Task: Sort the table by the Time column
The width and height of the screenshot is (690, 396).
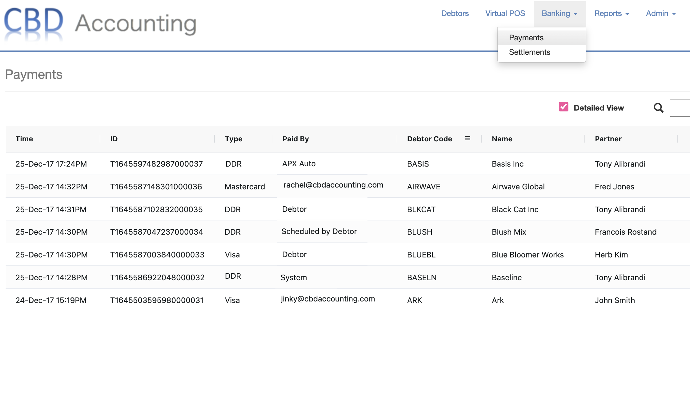Action: (24, 139)
